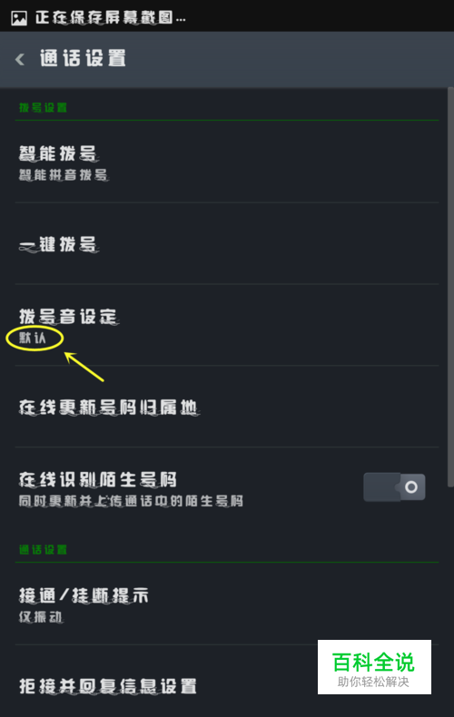Tap 仅振动 subtitle text
Viewport: 454px width, 717px height.
[x=40, y=617]
